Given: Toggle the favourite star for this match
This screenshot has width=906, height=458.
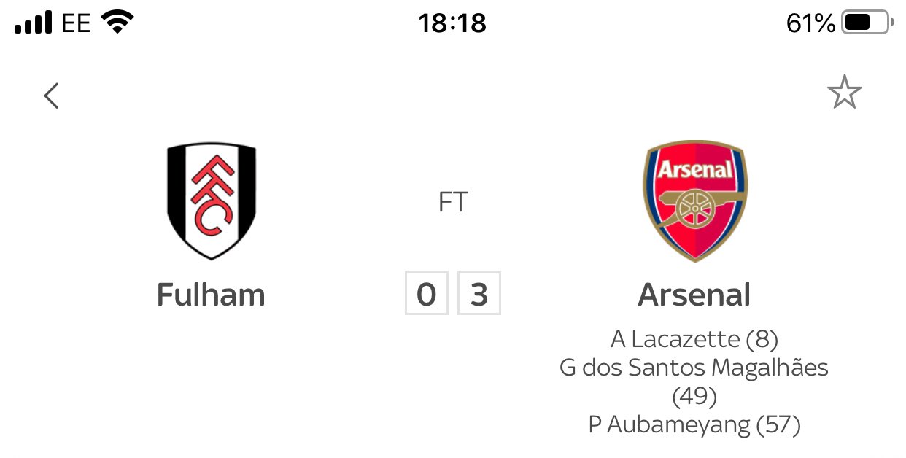Looking at the screenshot, I should point(844,94).
